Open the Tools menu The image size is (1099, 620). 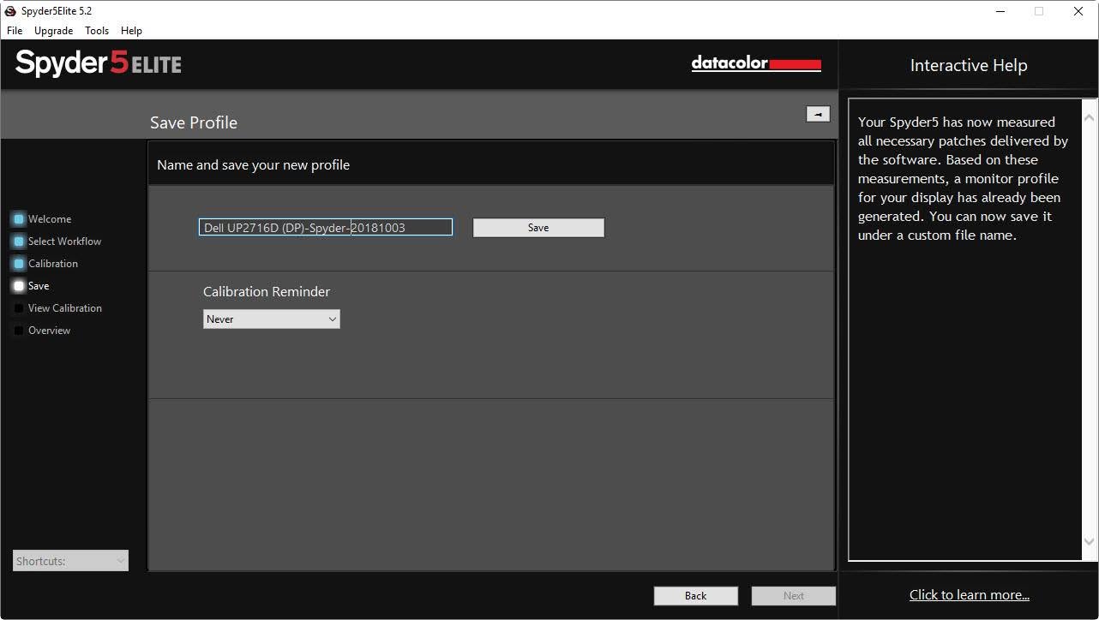[97, 30]
